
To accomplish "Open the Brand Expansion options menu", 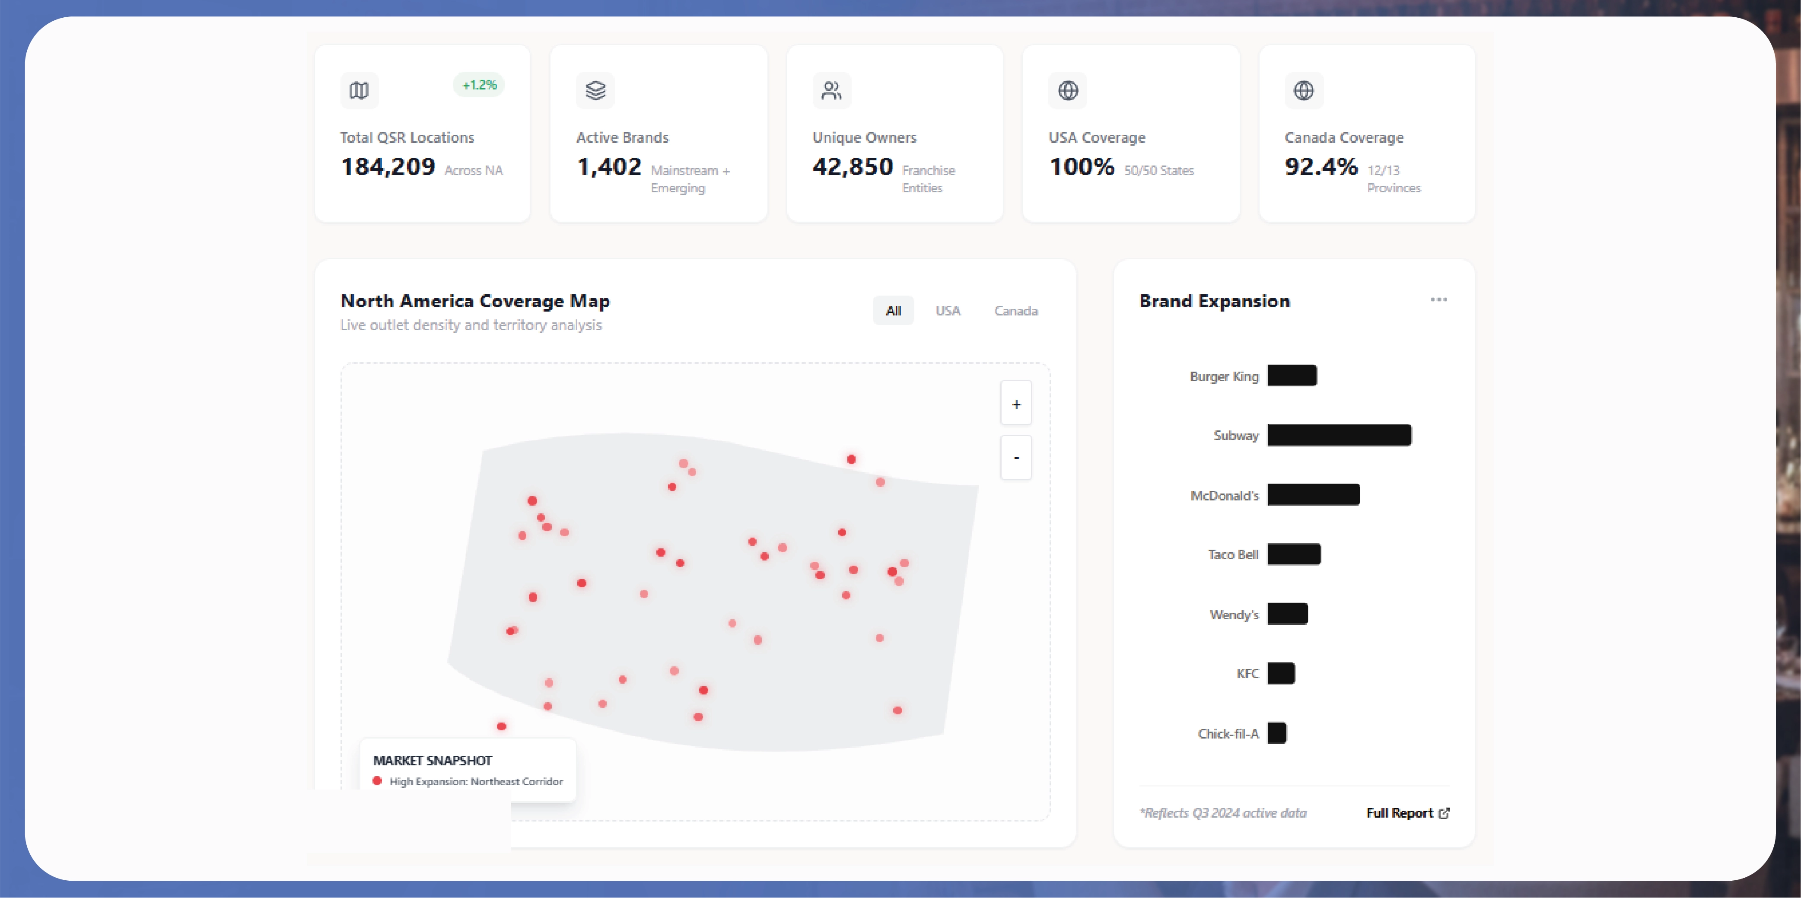I will pyautogui.click(x=1439, y=300).
